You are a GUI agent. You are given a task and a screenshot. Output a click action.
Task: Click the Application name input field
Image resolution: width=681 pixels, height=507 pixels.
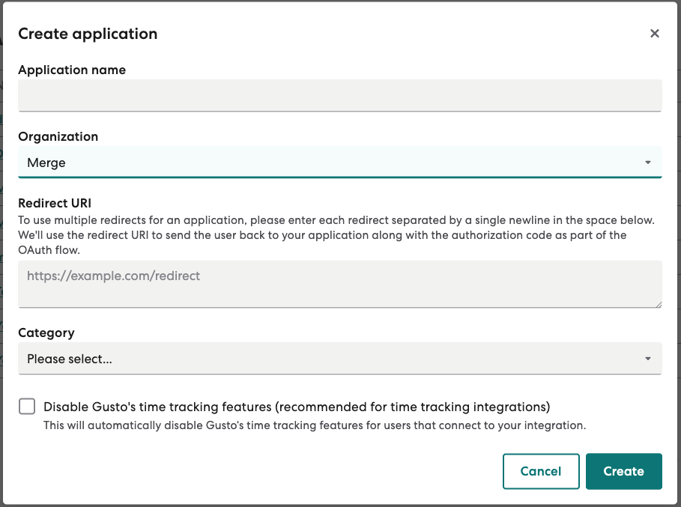[339, 96]
